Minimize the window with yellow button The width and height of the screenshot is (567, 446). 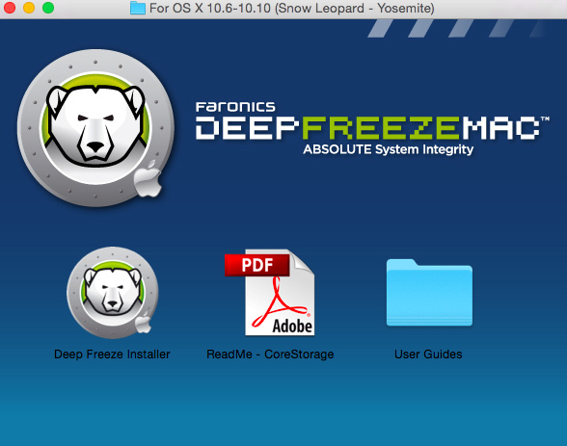point(29,8)
